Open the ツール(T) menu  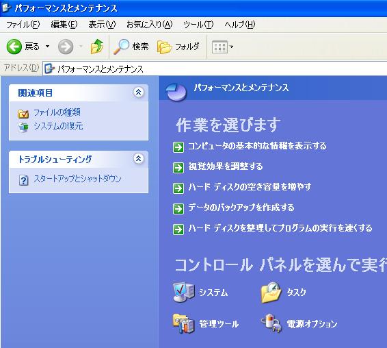pyautogui.click(x=198, y=25)
